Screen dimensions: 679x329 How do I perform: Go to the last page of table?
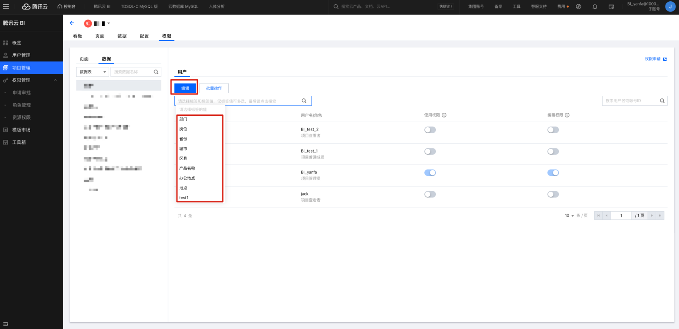(x=660, y=215)
